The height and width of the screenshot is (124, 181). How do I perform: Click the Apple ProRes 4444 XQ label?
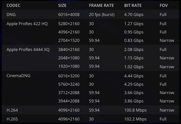click(28, 49)
